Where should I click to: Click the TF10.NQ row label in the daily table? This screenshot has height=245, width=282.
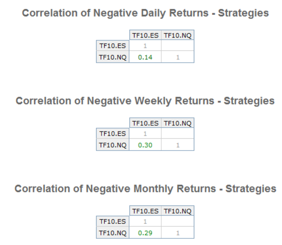click(x=113, y=57)
